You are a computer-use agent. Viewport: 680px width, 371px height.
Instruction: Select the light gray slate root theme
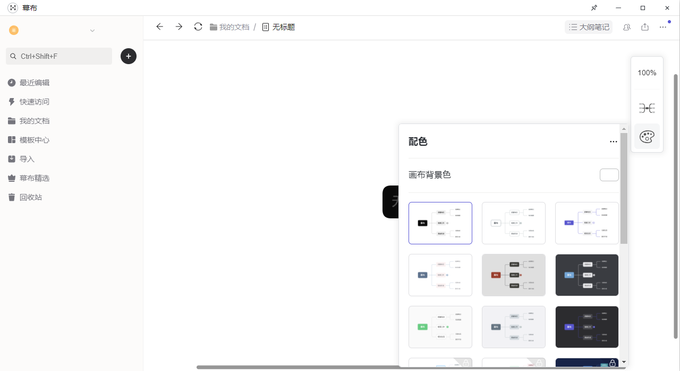[514, 327]
